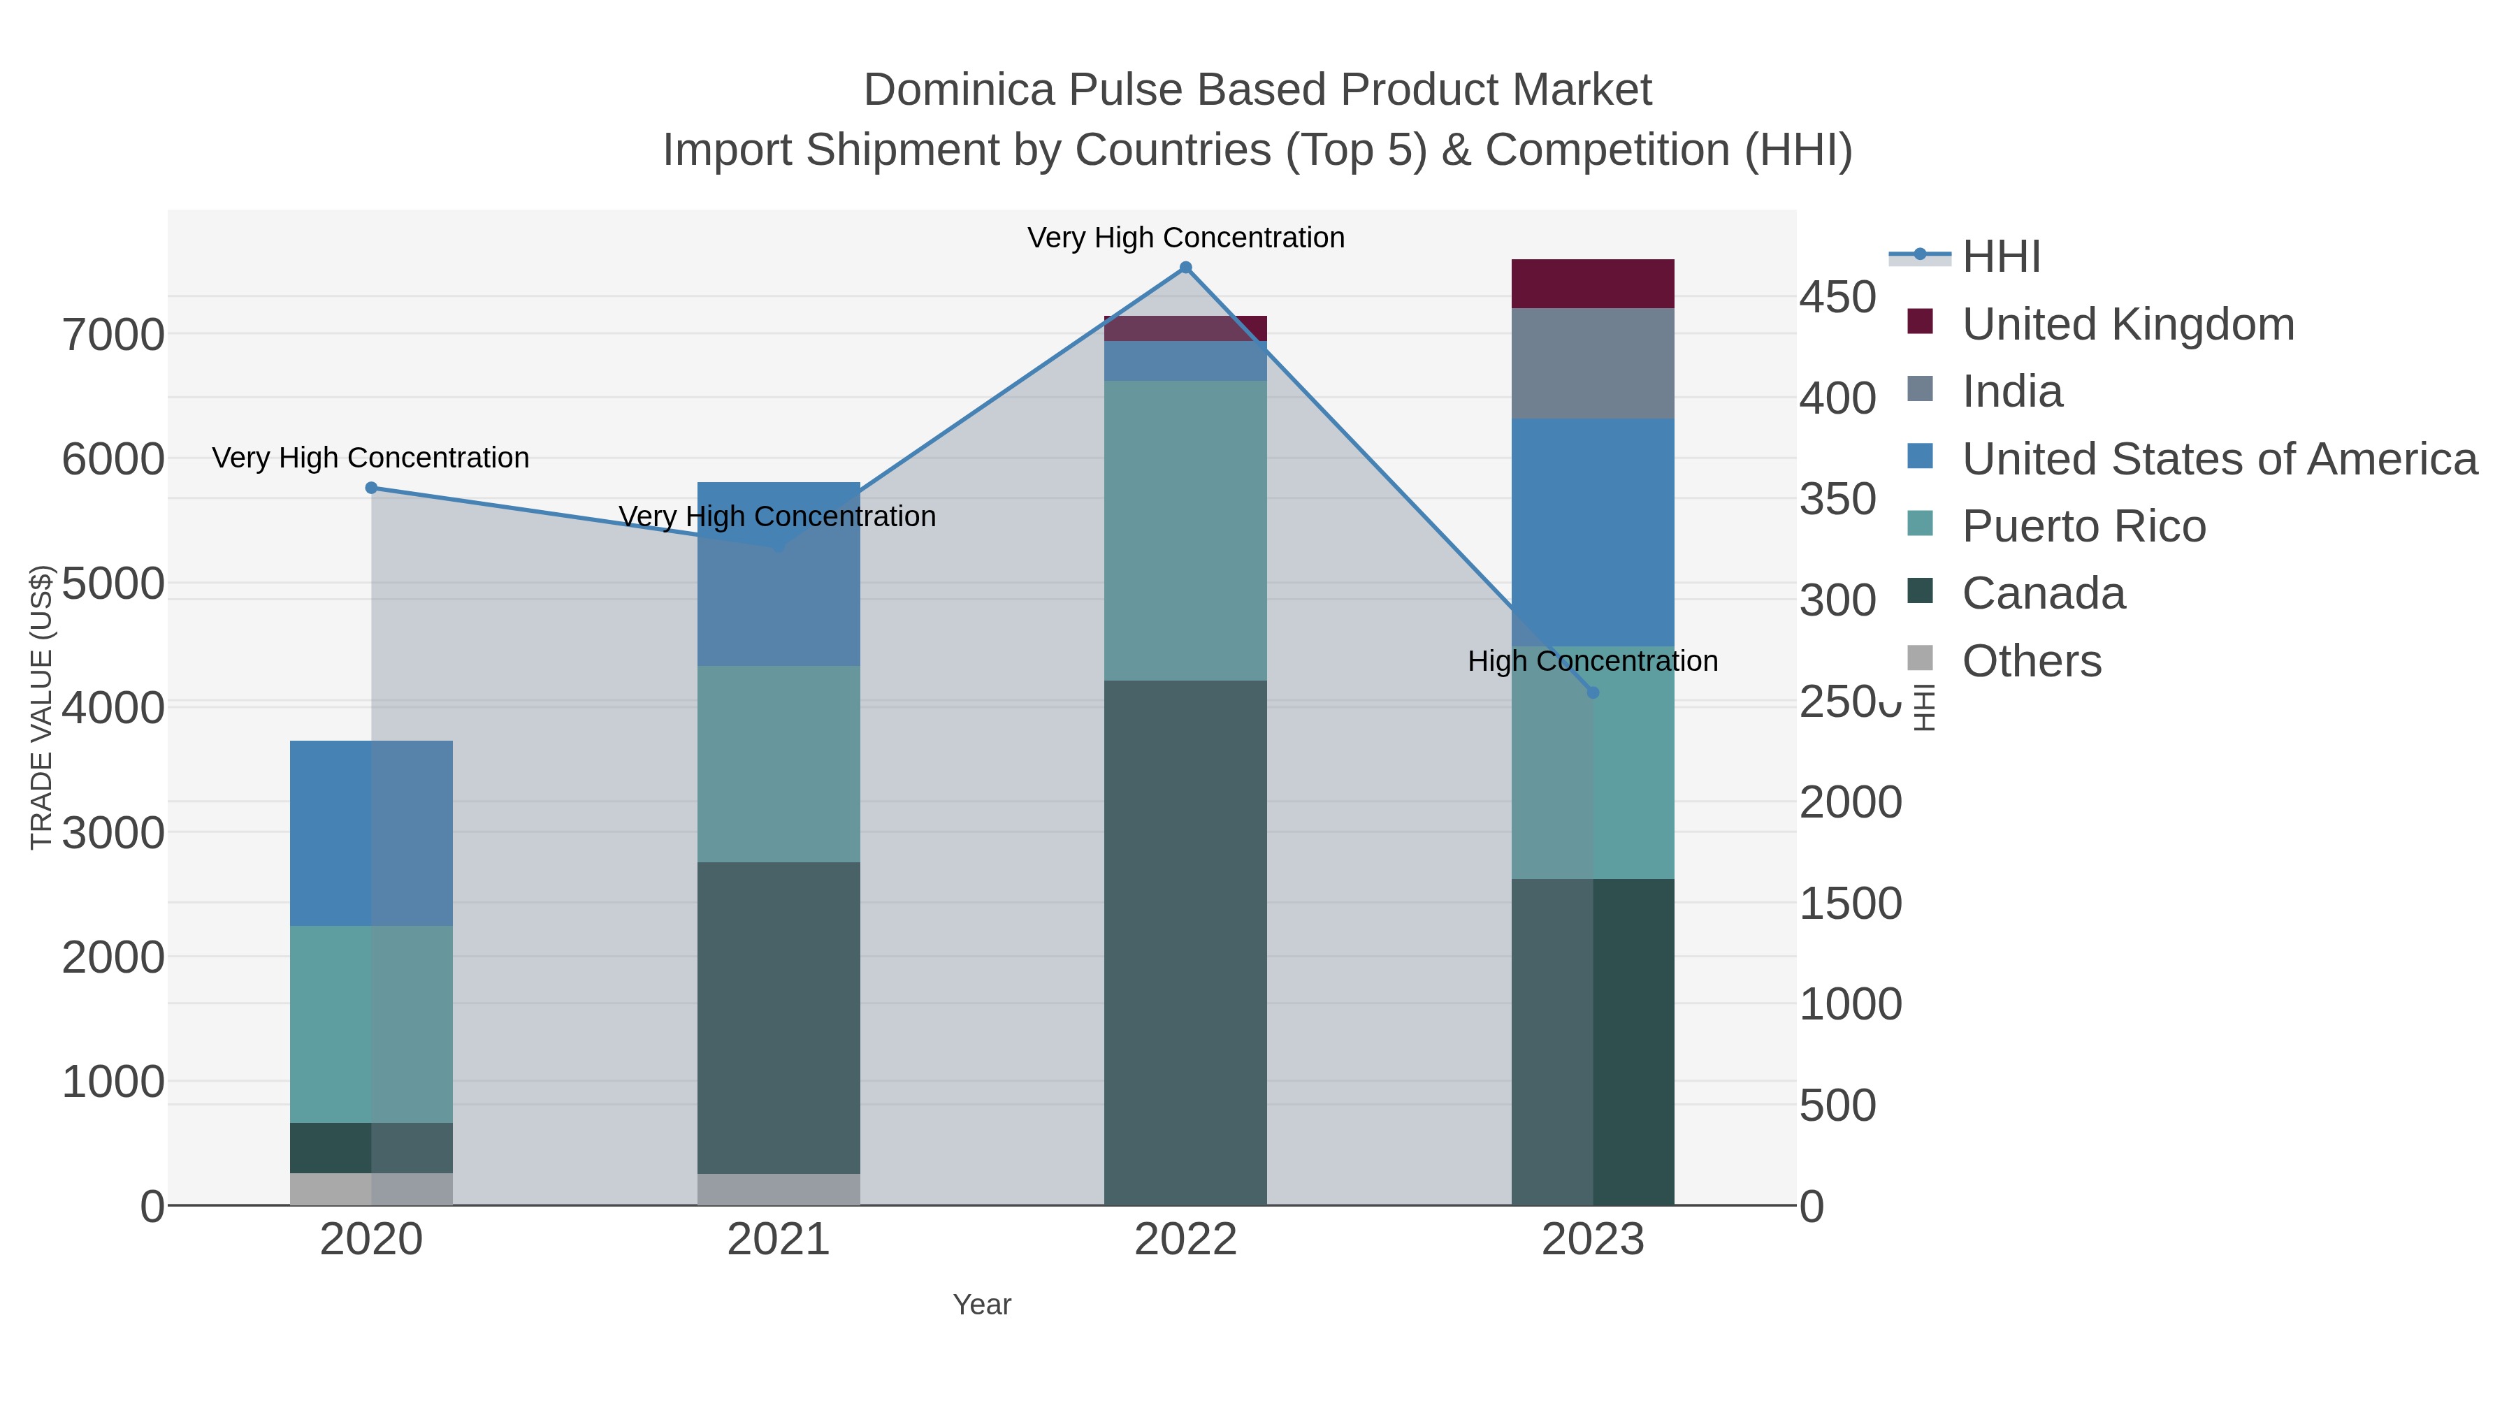Click the 3000 left axis tick label

point(113,834)
